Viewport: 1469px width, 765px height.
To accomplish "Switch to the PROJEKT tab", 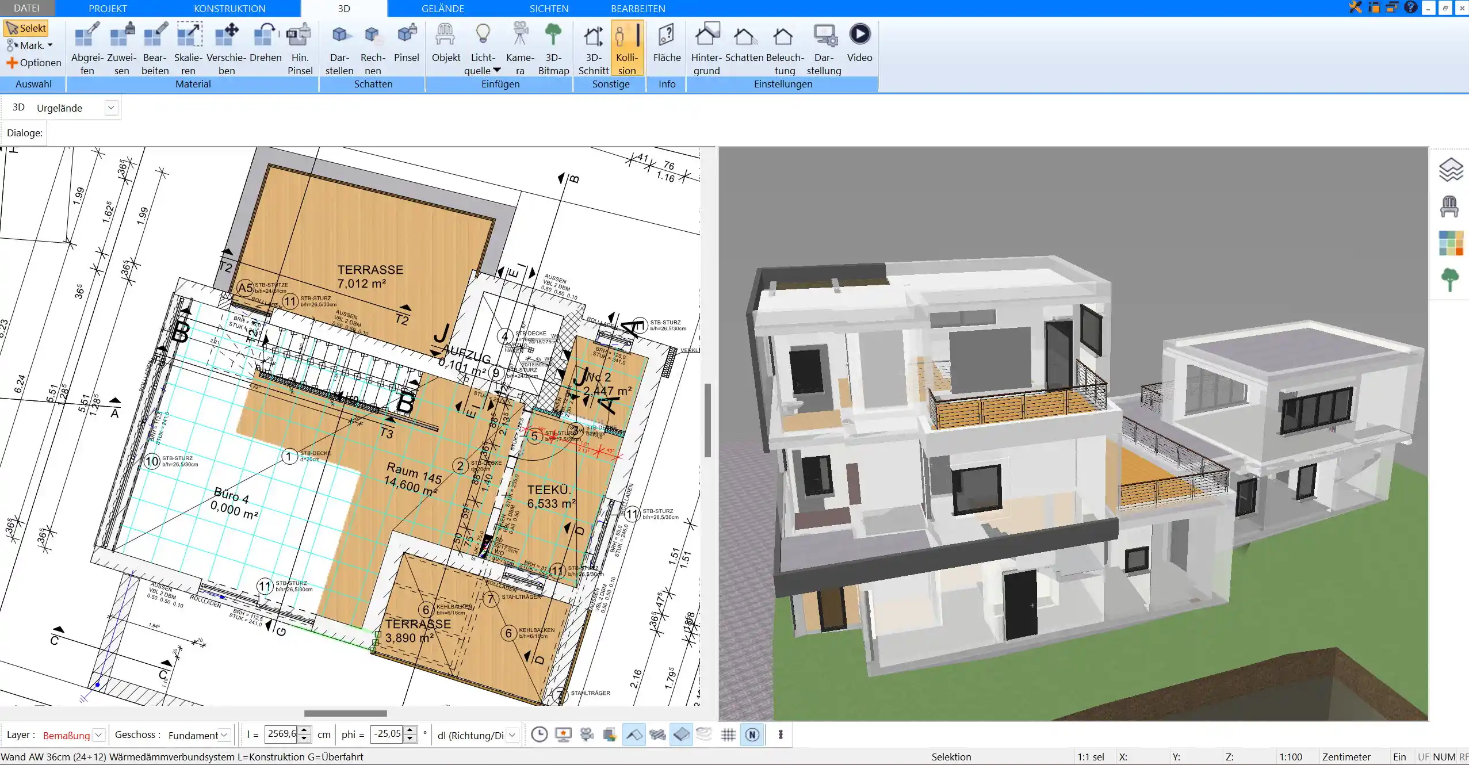I will pos(108,9).
